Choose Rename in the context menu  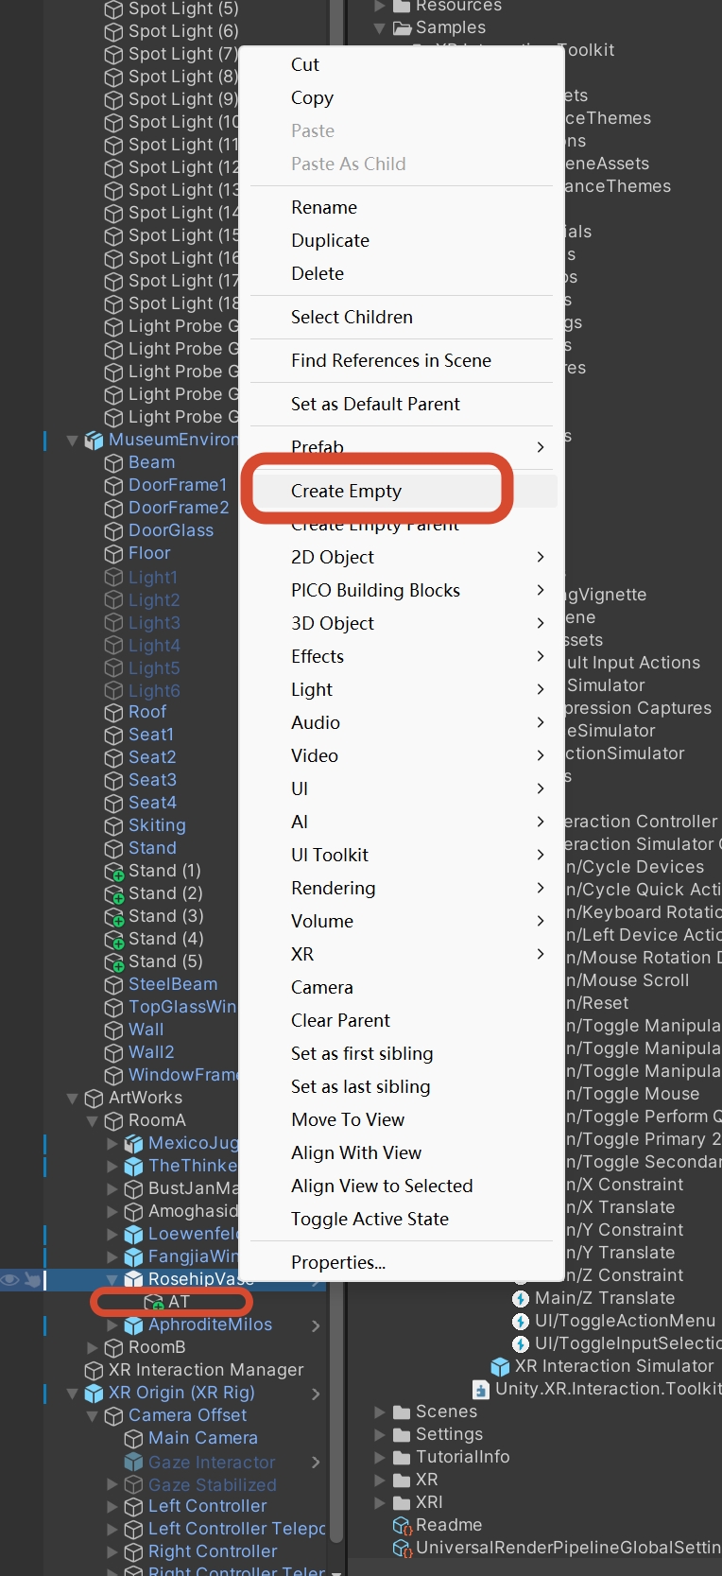click(401, 207)
